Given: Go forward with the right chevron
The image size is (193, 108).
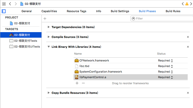Looking at the screenshot, I should [x=16, y=4].
